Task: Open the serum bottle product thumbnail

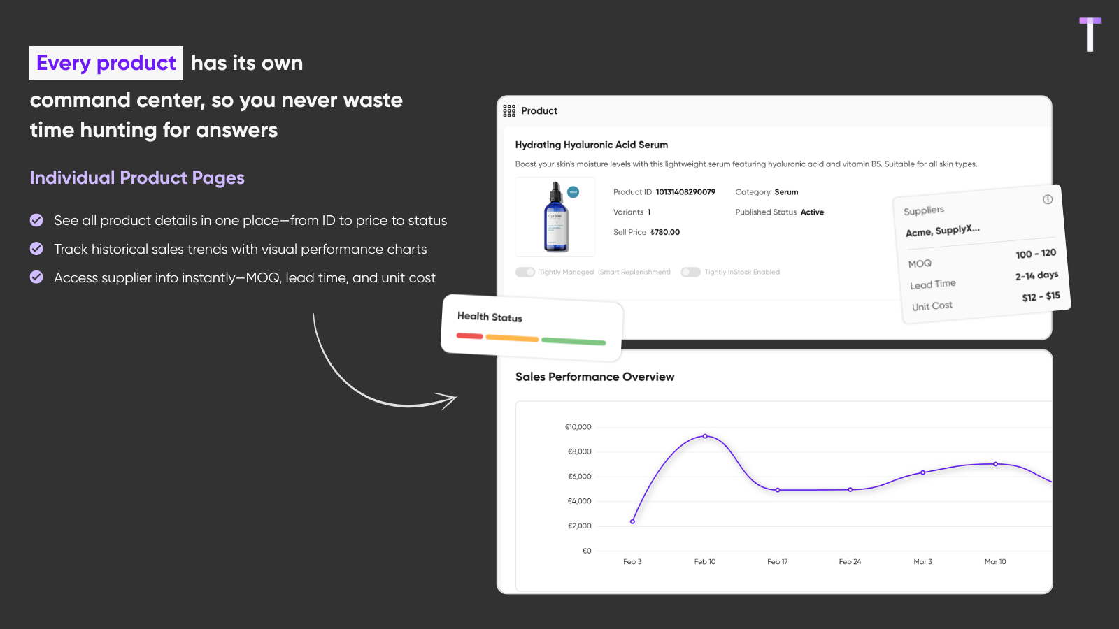Action: point(555,217)
